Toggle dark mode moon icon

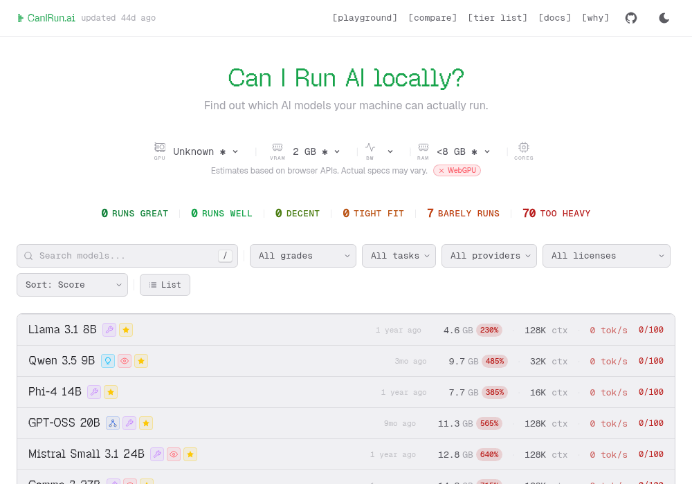pos(664,18)
